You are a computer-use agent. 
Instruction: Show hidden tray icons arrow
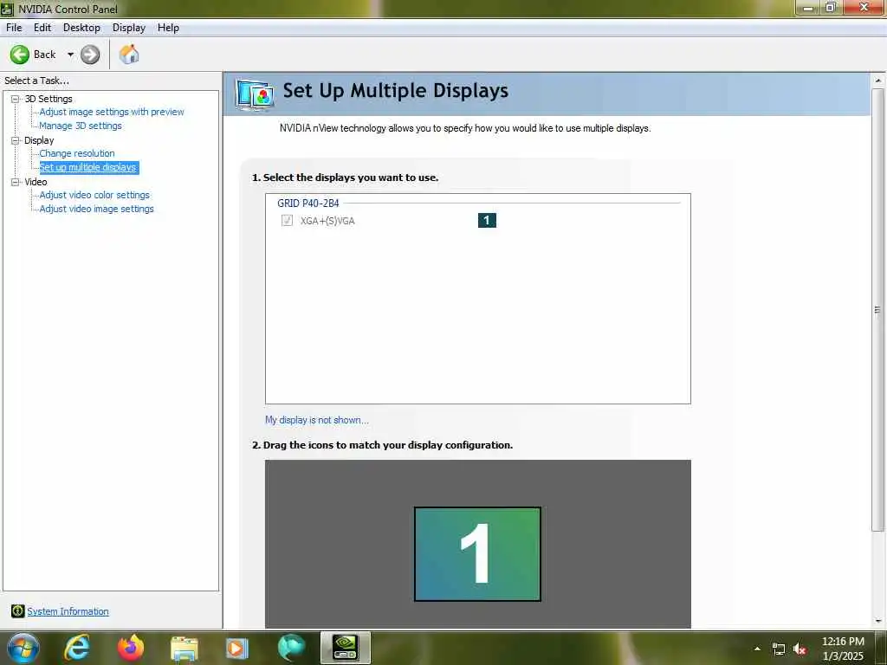click(757, 649)
